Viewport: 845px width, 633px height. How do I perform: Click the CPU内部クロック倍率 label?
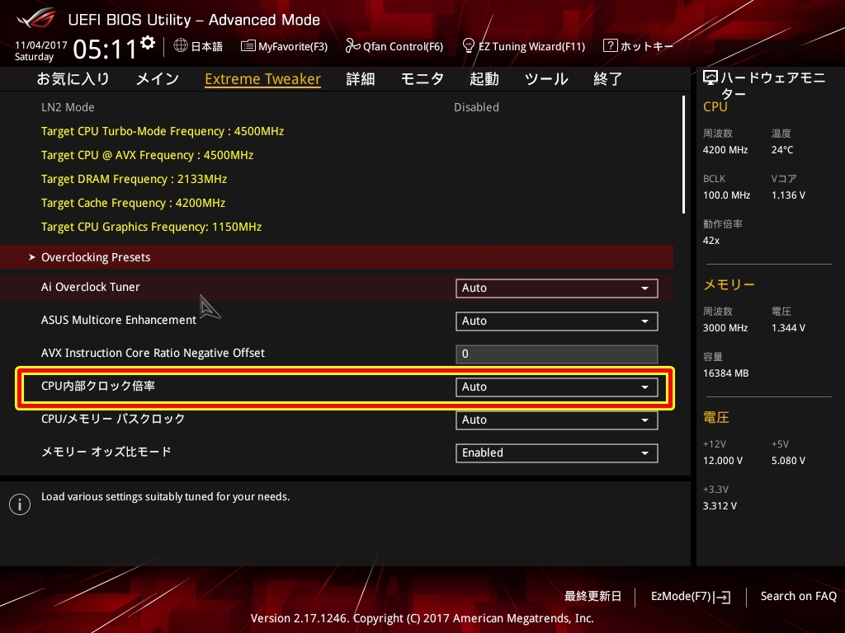tap(98, 386)
